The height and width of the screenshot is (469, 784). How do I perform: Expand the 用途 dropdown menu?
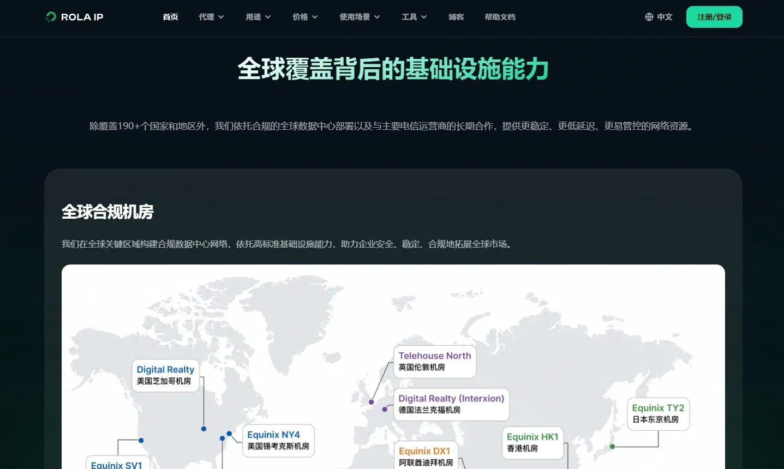click(x=258, y=17)
